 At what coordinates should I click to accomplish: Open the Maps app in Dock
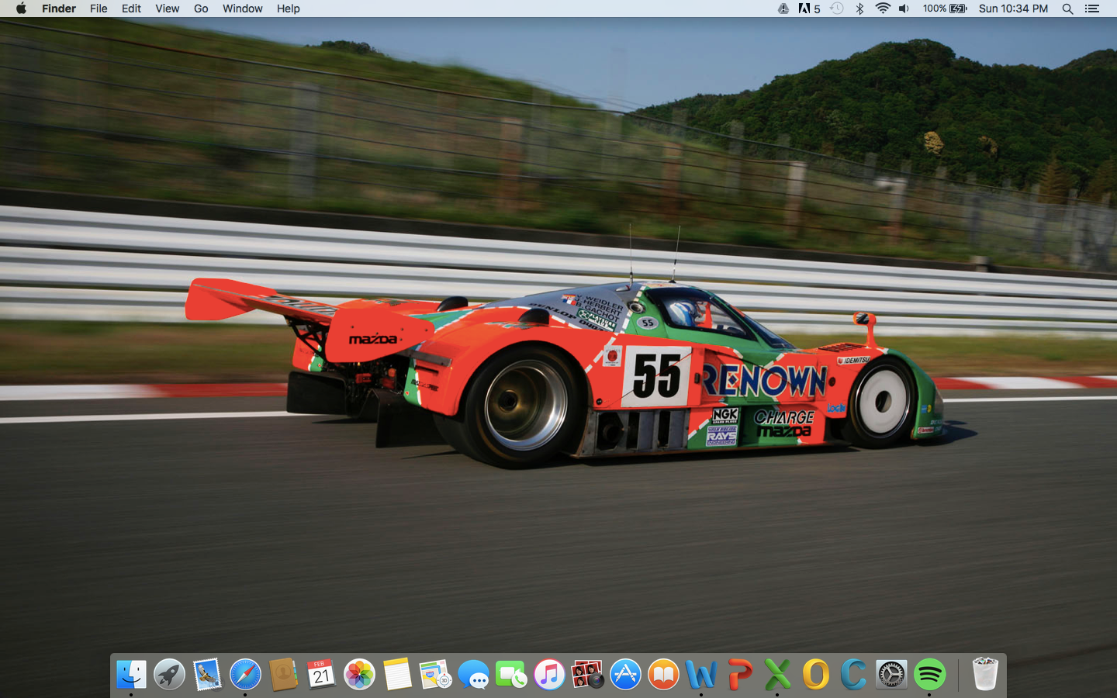pyautogui.click(x=435, y=675)
